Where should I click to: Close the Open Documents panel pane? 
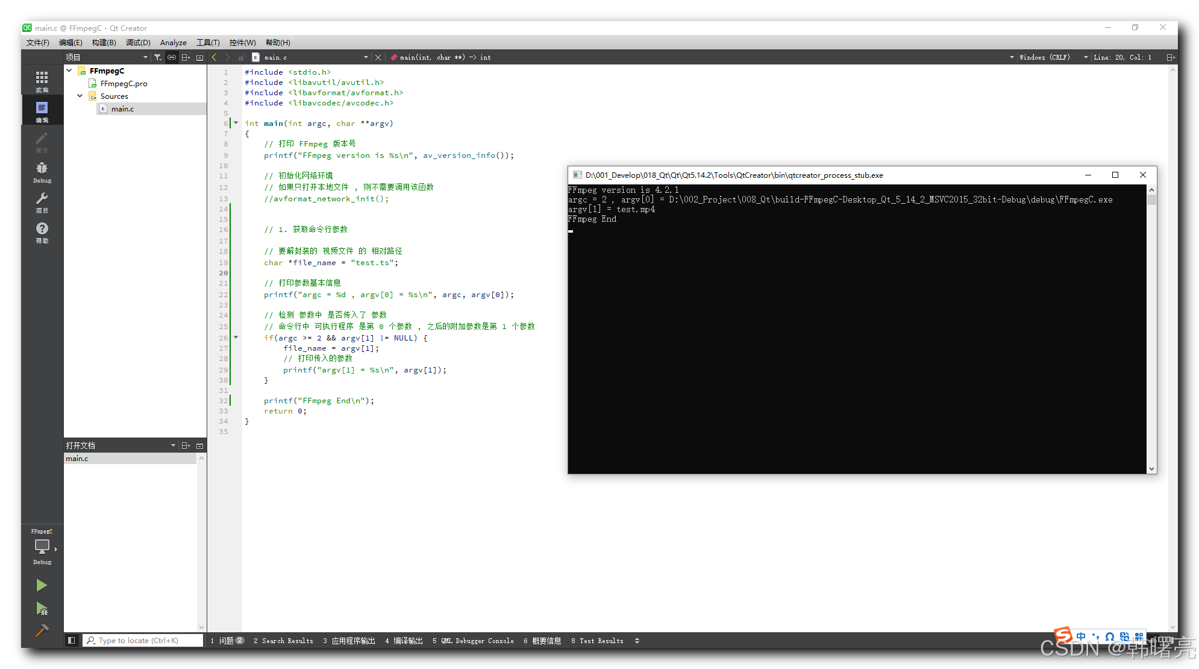click(199, 445)
